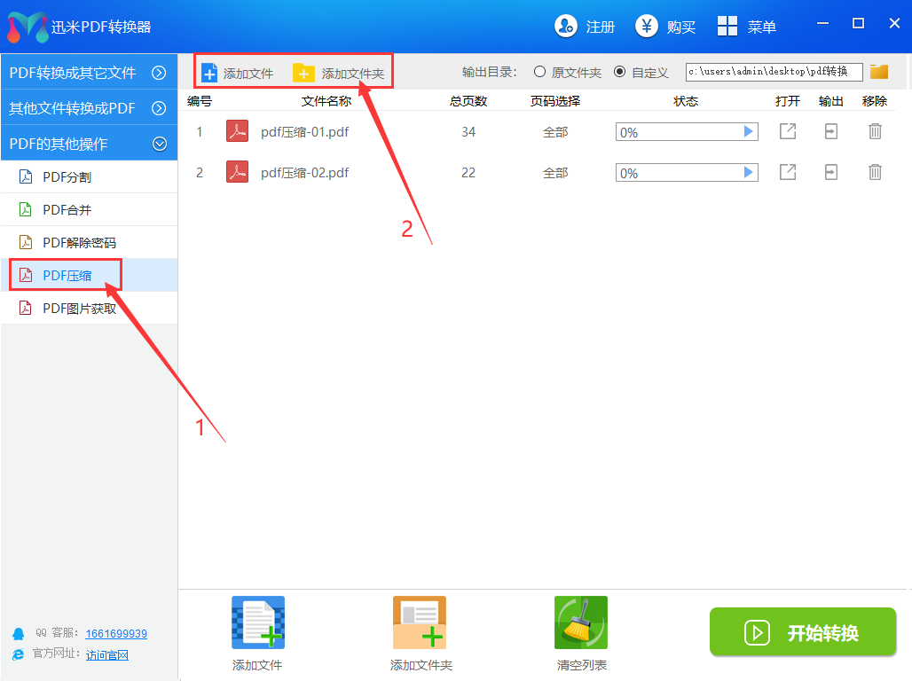The height and width of the screenshot is (681, 912).
Task: Click the 0% progress bar of pdf压缩-01.pdf
Action: pyautogui.click(x=687, y=132)
